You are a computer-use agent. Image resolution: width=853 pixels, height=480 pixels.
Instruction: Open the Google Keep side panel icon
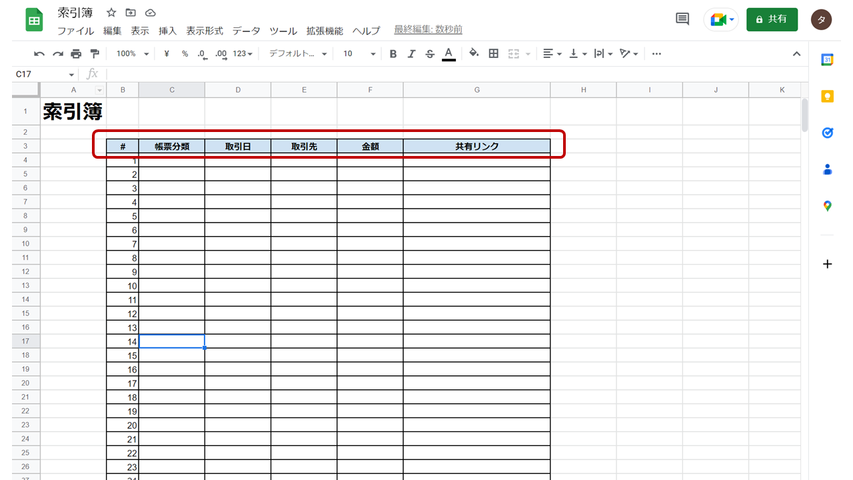[x=827, y=96]
